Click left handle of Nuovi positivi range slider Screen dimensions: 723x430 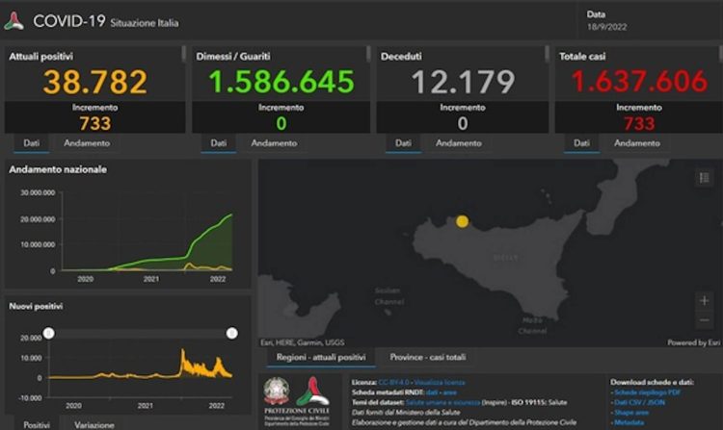pos(49,333)
